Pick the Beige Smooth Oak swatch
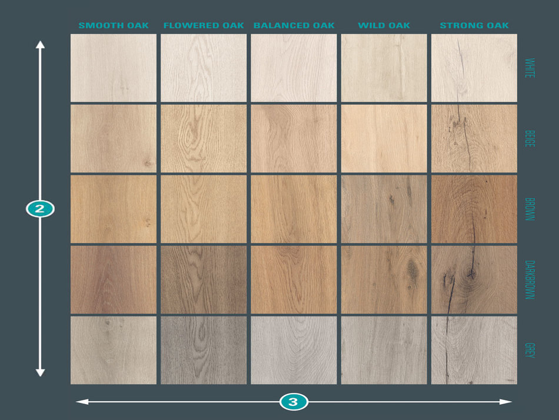This screenshot has height=420, width=559. (x=114, y=138)
